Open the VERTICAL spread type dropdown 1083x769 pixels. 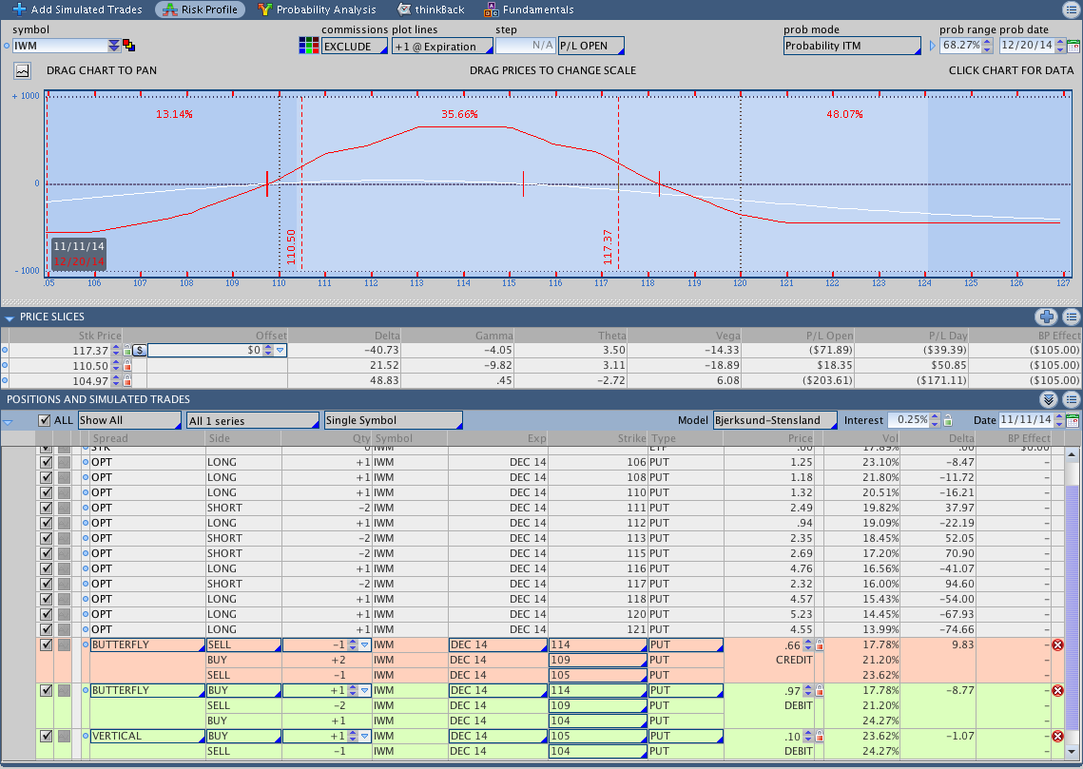tap(147, 736)
